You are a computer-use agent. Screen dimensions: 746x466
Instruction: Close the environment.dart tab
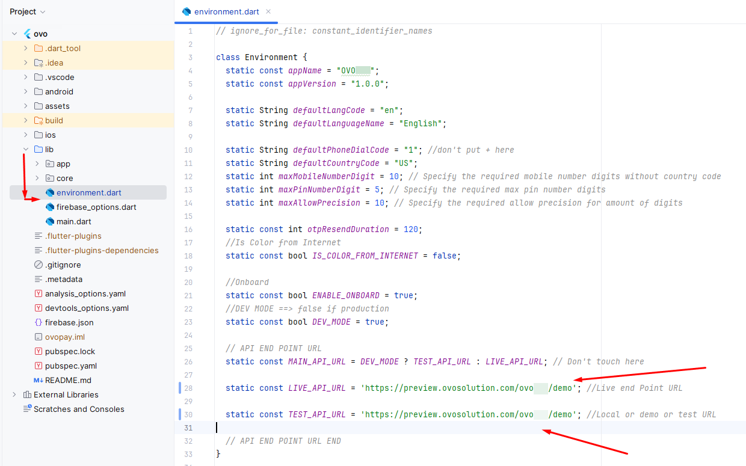click(268, 11)
